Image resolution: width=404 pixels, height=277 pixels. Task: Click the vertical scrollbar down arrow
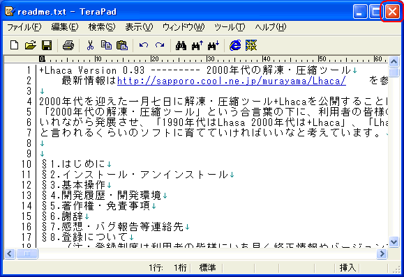[x=394, y=242]
